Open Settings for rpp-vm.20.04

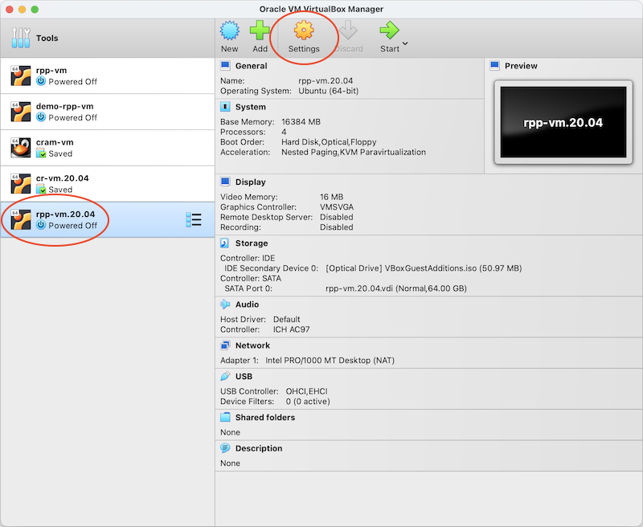(304, 35)
